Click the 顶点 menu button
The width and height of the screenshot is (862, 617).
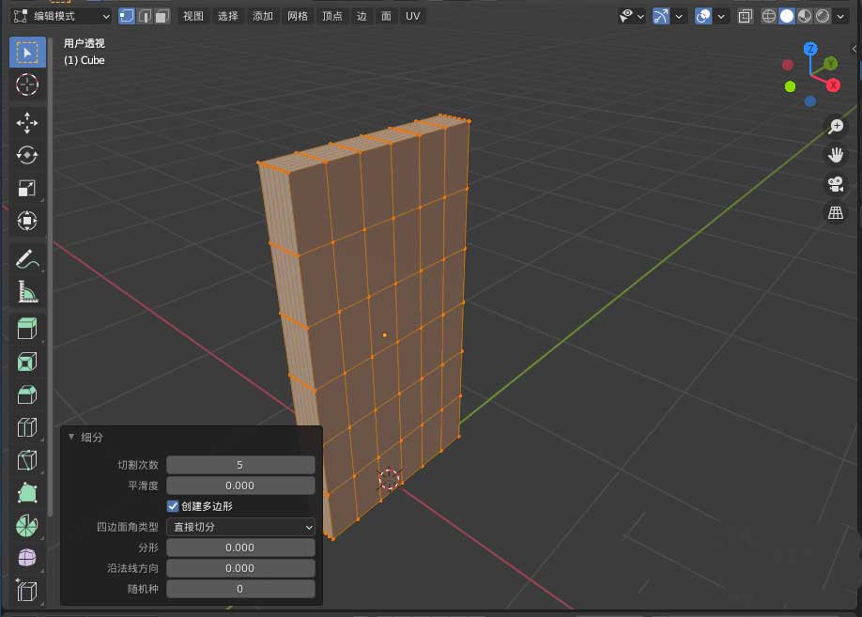click(332, 16)
